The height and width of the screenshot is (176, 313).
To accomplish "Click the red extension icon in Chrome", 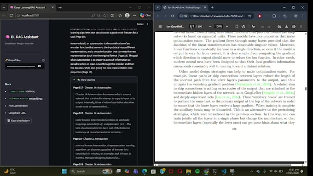I will (x=260, y=16).
